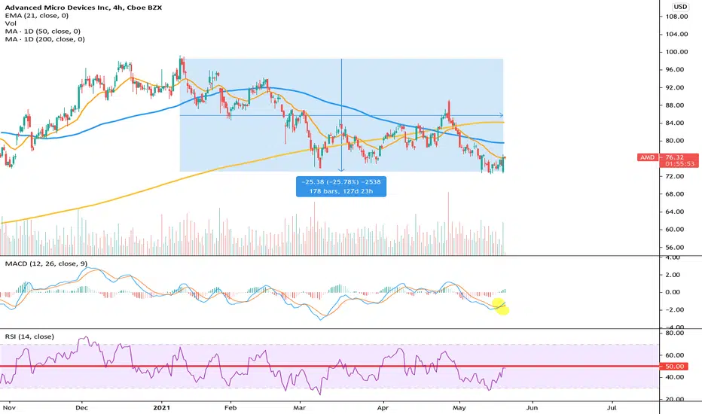Click the 72.00 price axis label
702x414 pixels.
click(676, 176)
